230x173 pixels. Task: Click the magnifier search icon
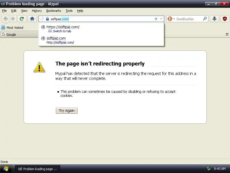click(205, 19)
